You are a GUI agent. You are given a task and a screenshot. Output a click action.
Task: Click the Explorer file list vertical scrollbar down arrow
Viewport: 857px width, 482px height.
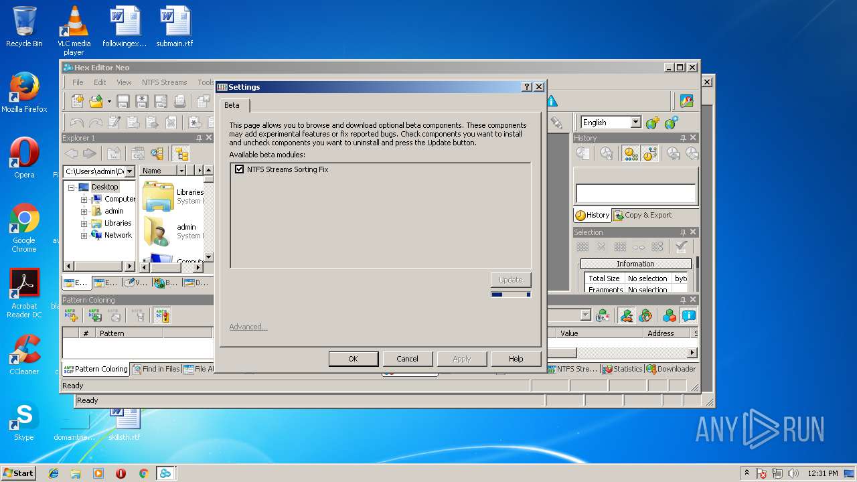[x=208, y=257]
